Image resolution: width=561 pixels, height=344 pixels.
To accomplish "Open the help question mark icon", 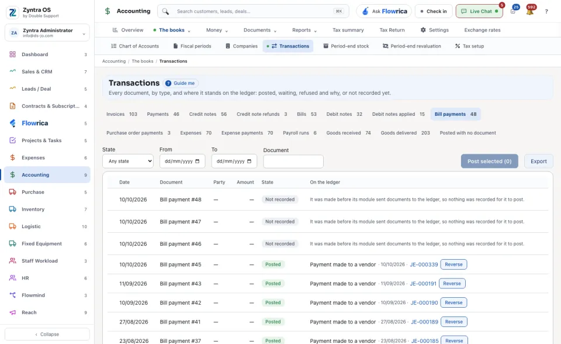I will [546, 12].
